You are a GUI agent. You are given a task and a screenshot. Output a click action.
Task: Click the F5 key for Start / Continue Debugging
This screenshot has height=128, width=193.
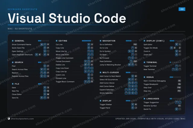point(179,81)
